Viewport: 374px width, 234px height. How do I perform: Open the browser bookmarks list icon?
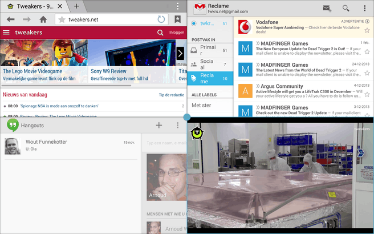click(177, 19)
